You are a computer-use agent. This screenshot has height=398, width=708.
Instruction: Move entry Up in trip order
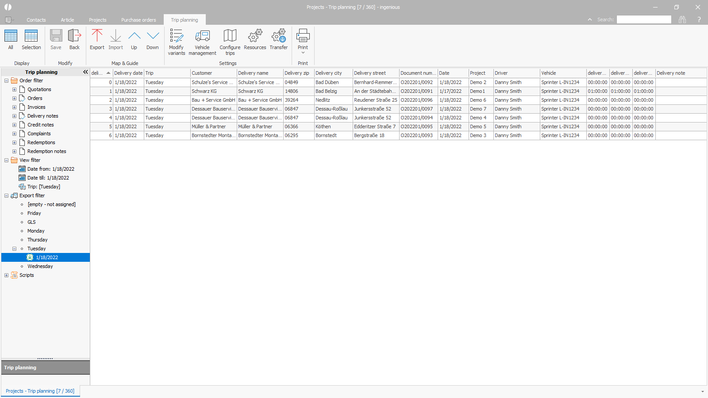click(134, 40)
